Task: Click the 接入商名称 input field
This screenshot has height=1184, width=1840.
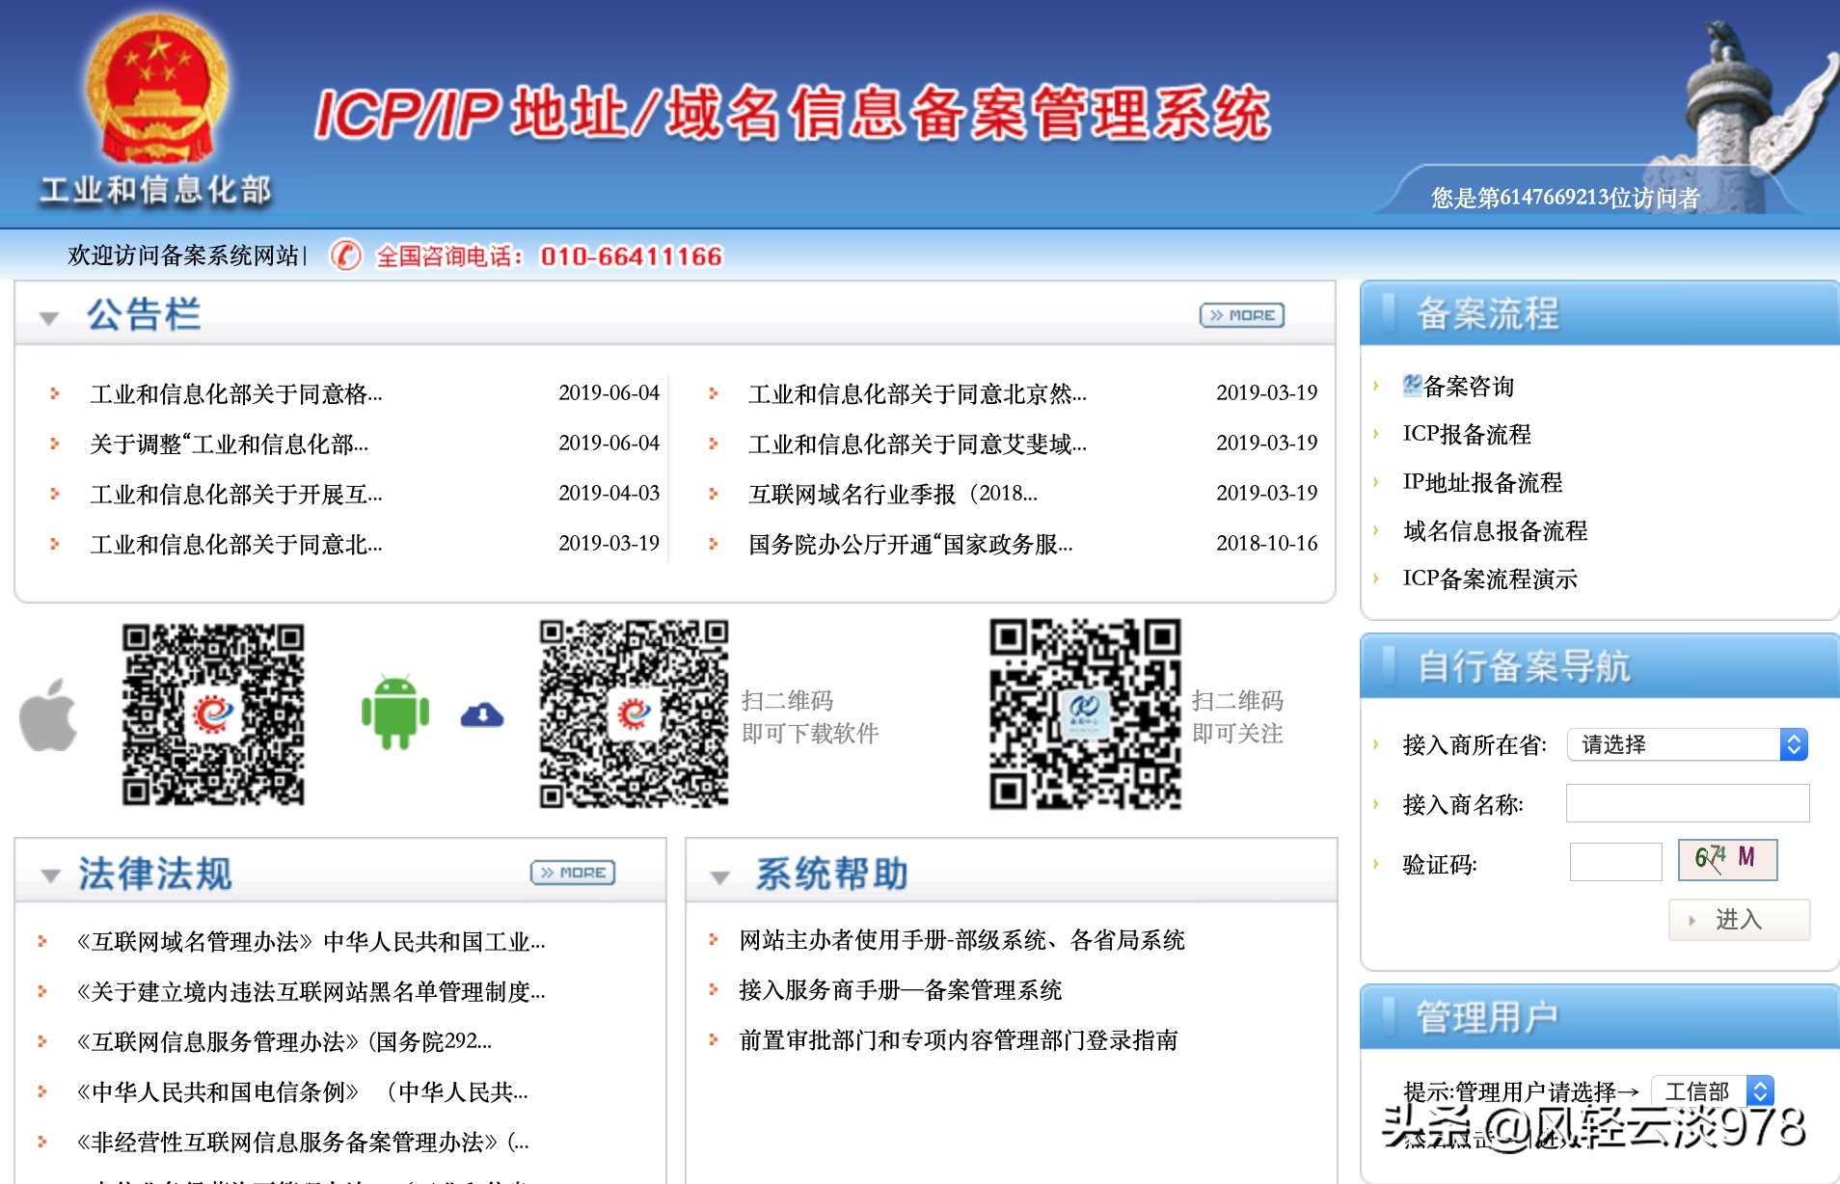Action: pos(1686,803)
